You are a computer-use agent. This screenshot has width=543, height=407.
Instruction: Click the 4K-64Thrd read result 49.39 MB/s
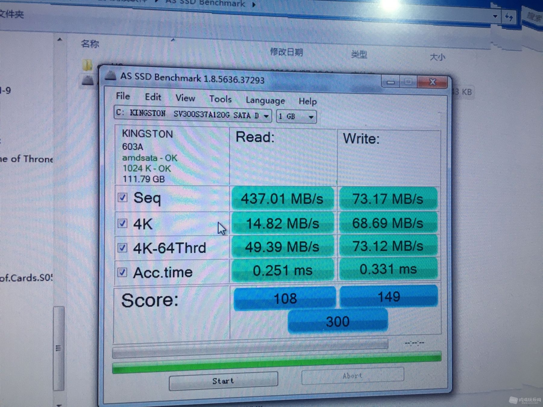(x=282, y=247)
